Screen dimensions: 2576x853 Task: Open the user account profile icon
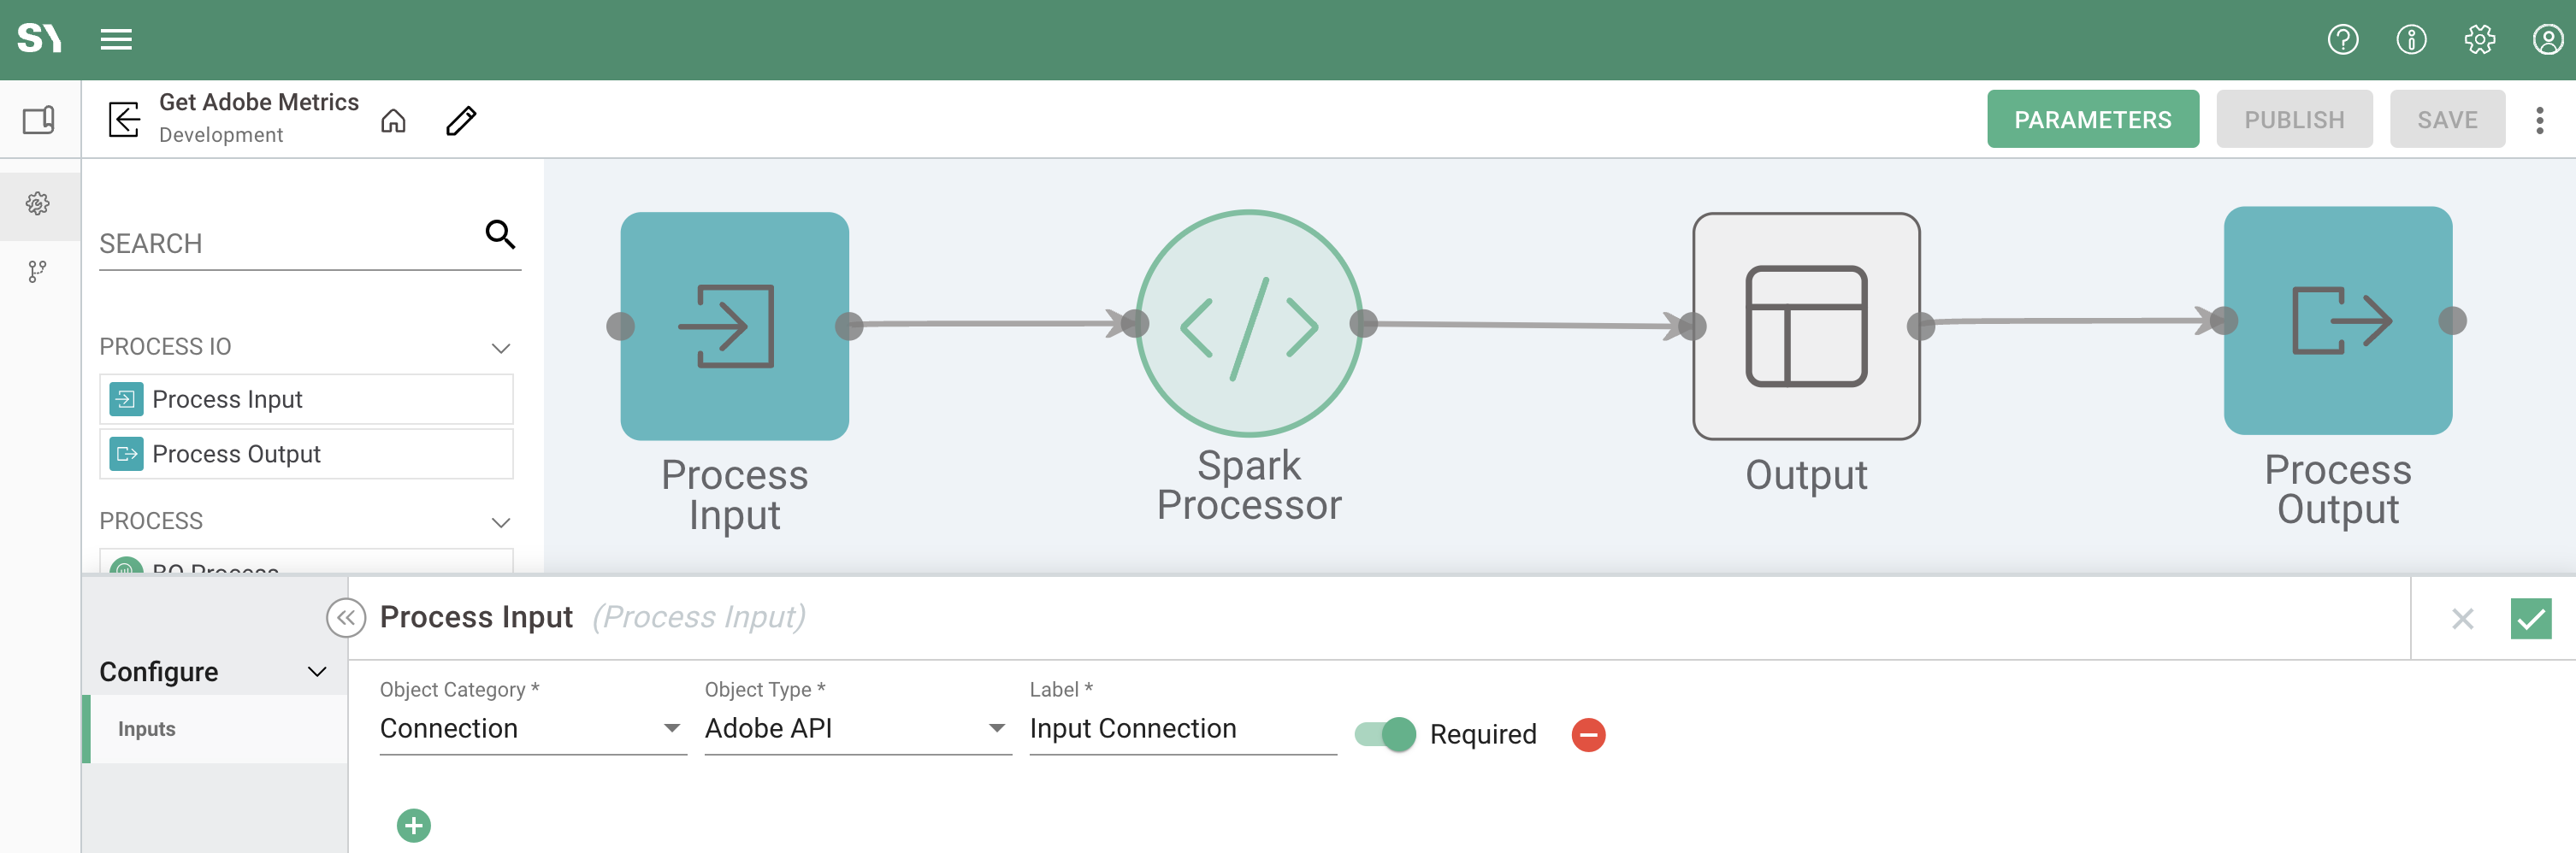(2545, 40)
